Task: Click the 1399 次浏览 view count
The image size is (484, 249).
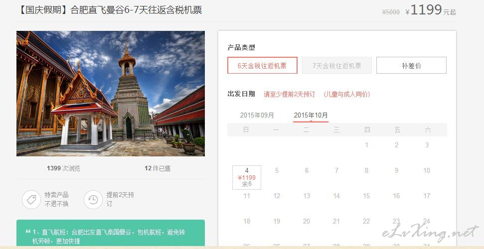Action: click(x=63, y=168)
